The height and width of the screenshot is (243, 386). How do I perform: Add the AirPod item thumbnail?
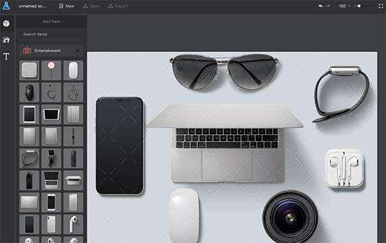coord(73,224)
